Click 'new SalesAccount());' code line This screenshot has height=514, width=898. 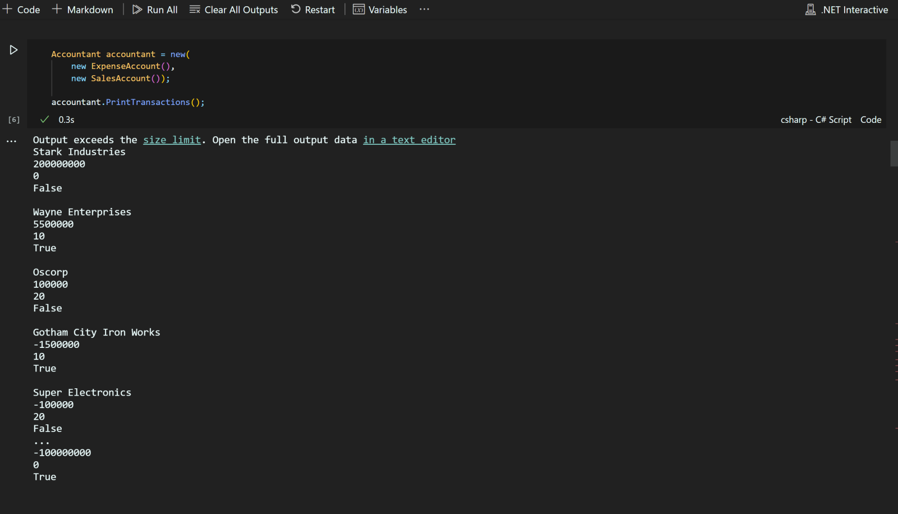(120, 79)
